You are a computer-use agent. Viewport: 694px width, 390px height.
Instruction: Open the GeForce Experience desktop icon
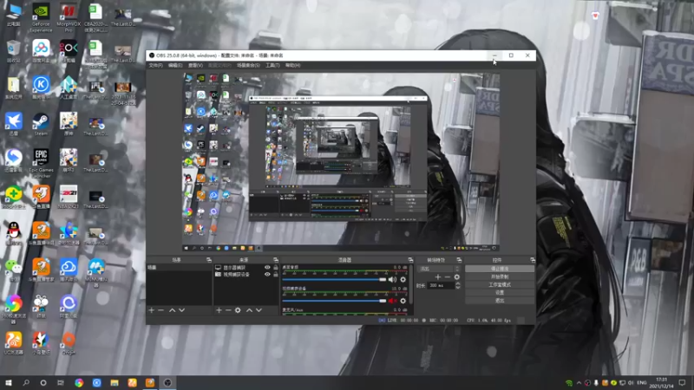[x=41, y=18]
